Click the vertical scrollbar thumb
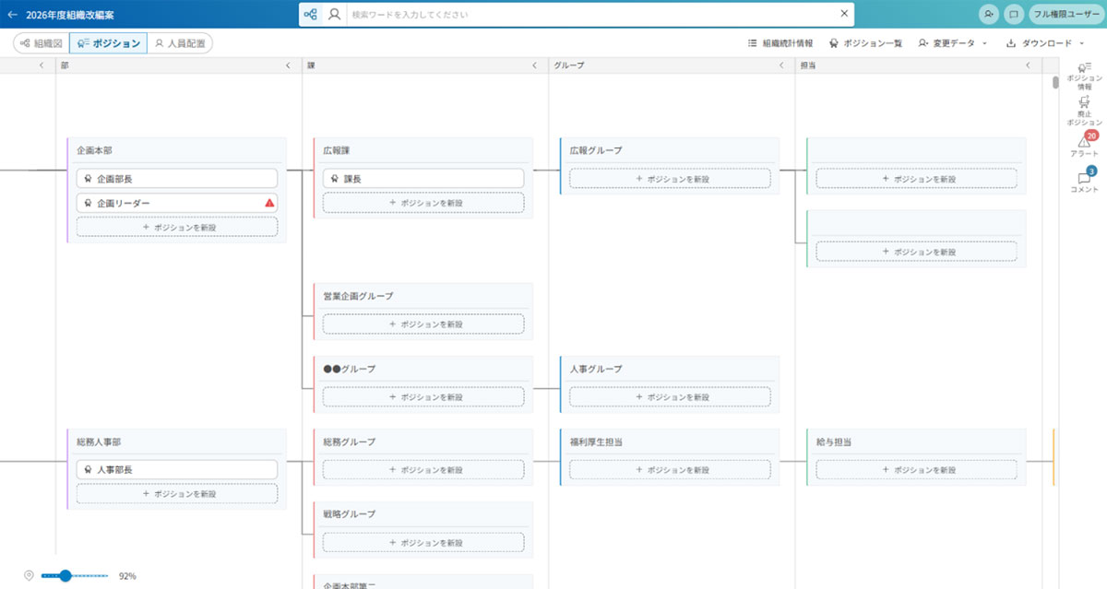Image resolution: width=1107 pixels, height=589 pixels. click(1055, 82)
